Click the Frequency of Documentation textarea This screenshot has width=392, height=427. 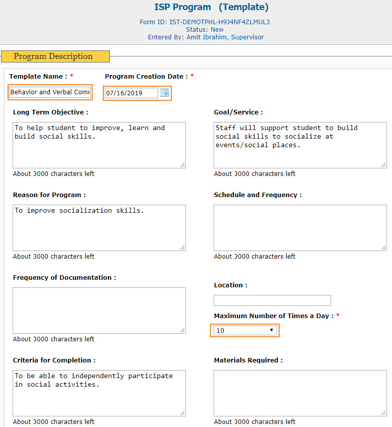pos(99,311)
